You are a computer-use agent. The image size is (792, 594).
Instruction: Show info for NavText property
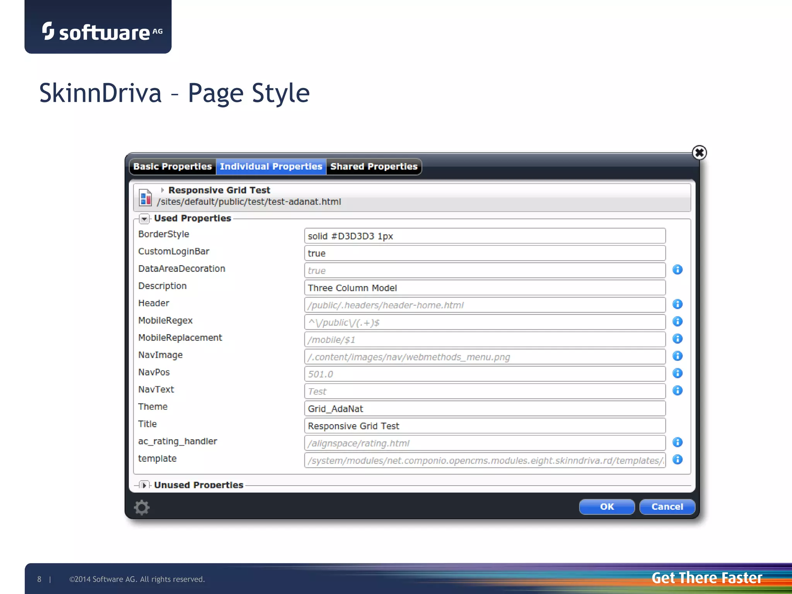[x=677, y=391]
